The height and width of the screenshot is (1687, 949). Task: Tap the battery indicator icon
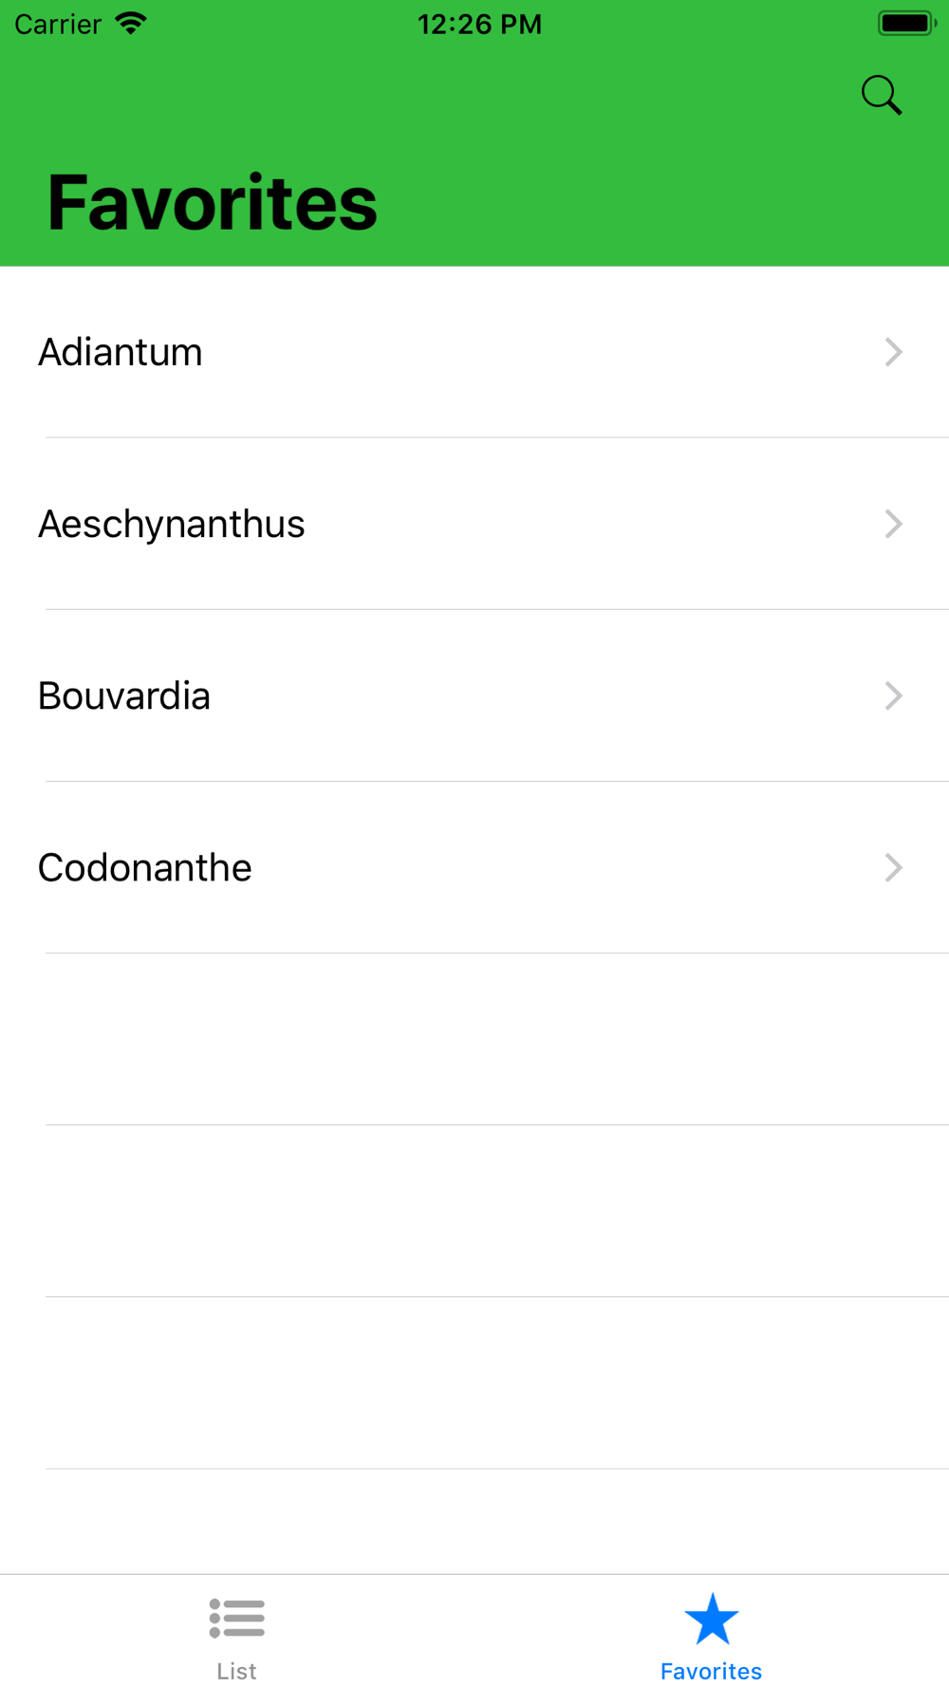(906, 23)
